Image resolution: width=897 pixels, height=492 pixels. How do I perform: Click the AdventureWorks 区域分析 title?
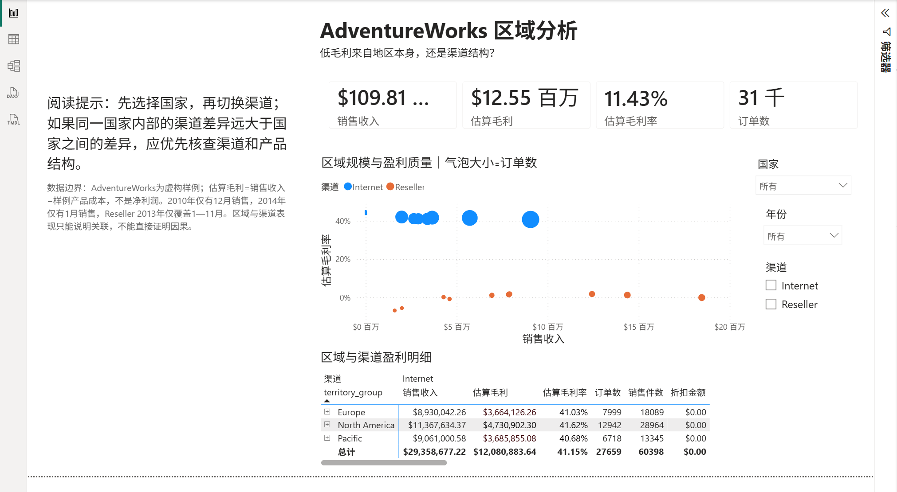pyautogui.click(x=448, y=31)
